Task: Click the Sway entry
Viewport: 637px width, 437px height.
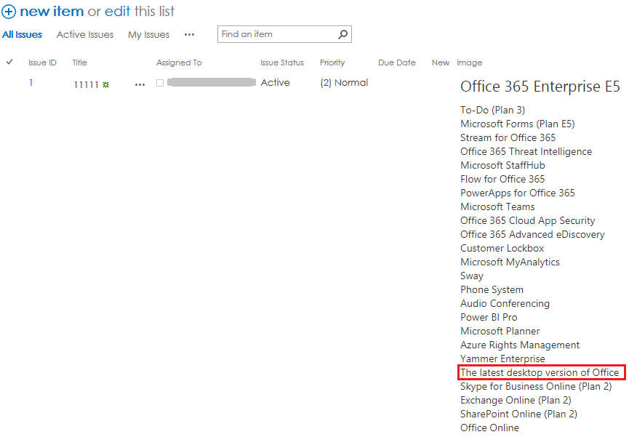Action: pos(472,276)
